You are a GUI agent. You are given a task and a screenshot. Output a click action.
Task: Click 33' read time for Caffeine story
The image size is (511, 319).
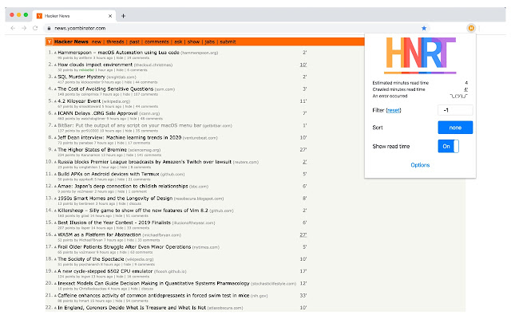click(x=303, y=296)
